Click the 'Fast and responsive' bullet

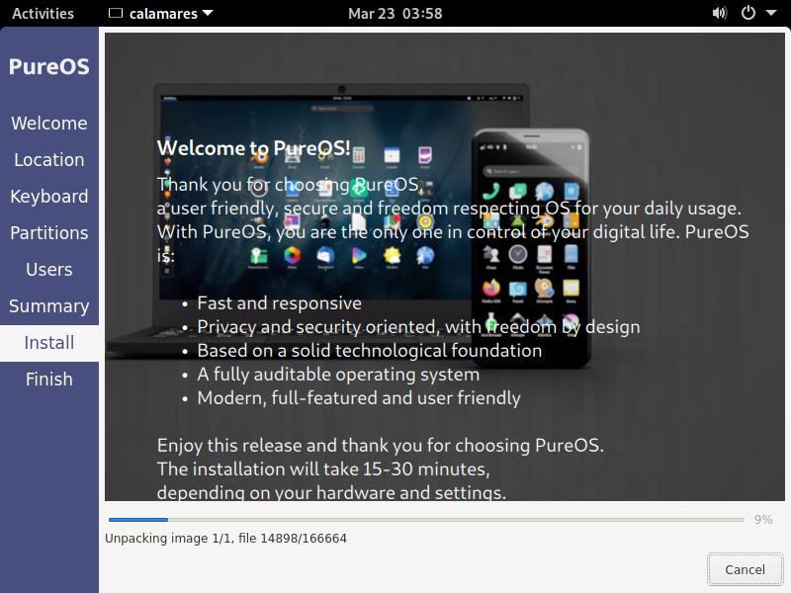point(280,303)
